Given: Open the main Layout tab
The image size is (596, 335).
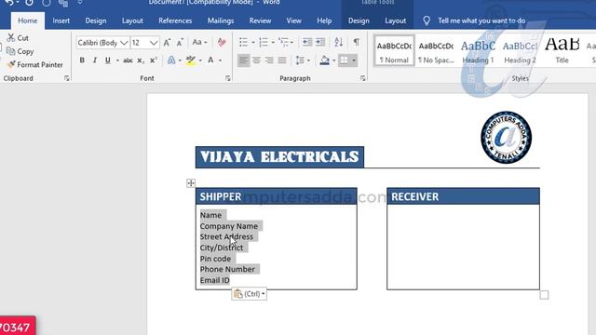Looking at the screenshot, I should tap(132, 20).
